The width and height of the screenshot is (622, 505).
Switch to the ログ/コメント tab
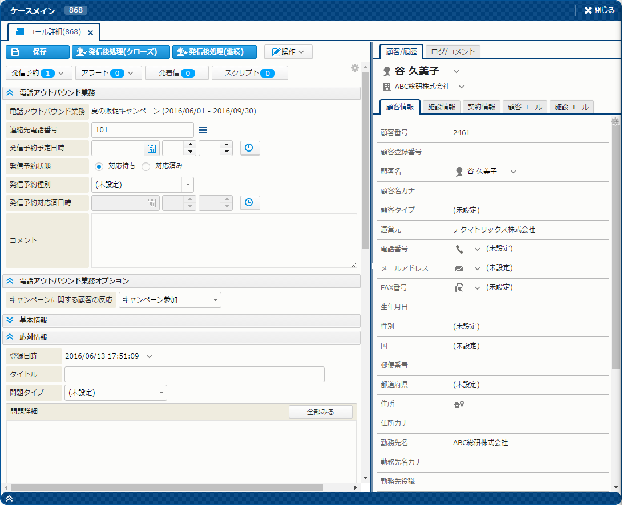coord(453,52)
